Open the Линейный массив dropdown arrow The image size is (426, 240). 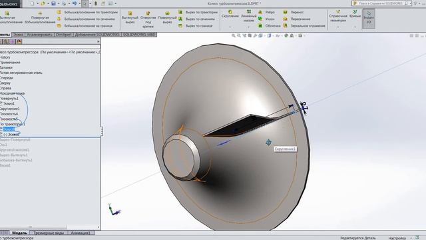tap(248, 27)
